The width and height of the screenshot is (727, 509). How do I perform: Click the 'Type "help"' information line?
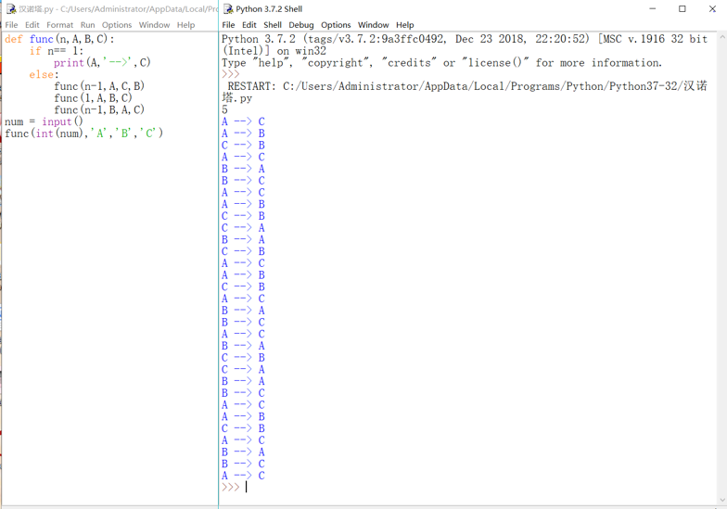pos(441,63)
